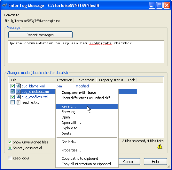The height and width of the screenshot is (170, 172).
Task: Toggle Show unversioned files checkbox
Action: pos(10,142)
